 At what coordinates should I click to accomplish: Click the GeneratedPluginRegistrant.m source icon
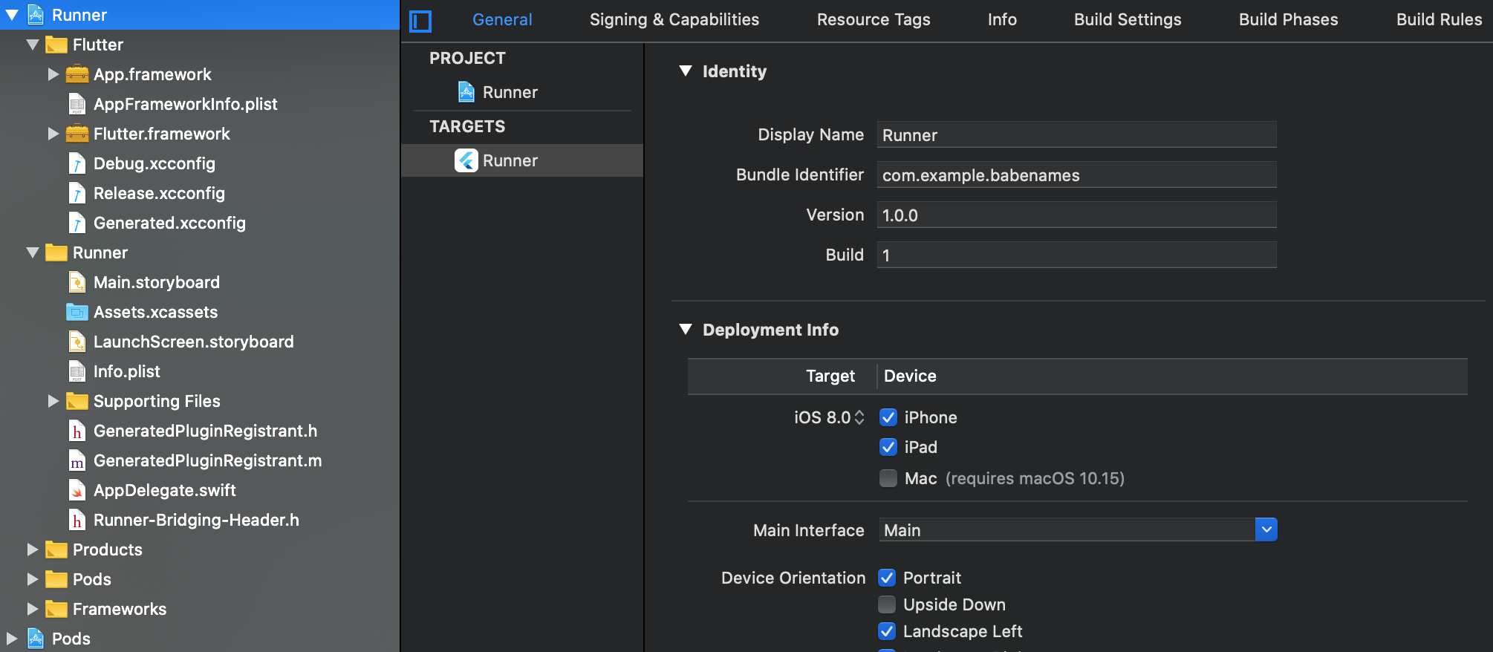(x=77, y=460)
